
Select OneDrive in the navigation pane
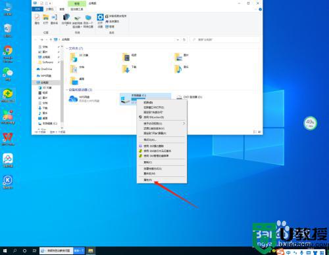[46, 69]
